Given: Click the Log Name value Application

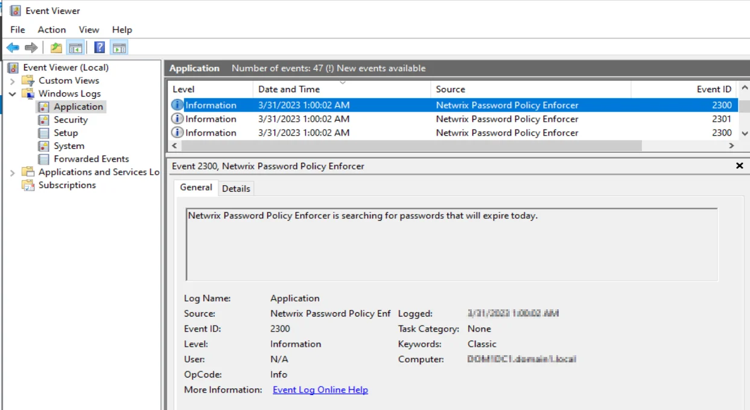Looking at the screenshot, I should [x=295, y=298].
